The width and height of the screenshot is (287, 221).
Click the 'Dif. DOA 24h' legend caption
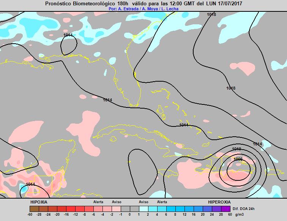tap(244, 209)
